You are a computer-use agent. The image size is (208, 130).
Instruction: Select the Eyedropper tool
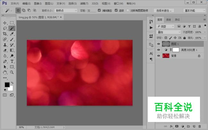click(12, 34)
